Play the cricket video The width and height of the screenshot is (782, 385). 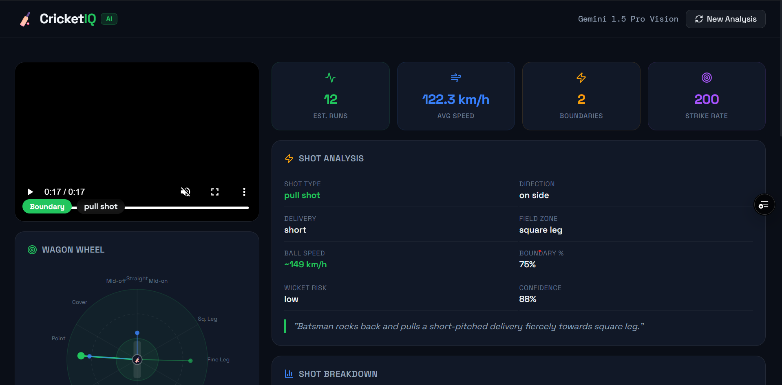[x=30, y=192]
